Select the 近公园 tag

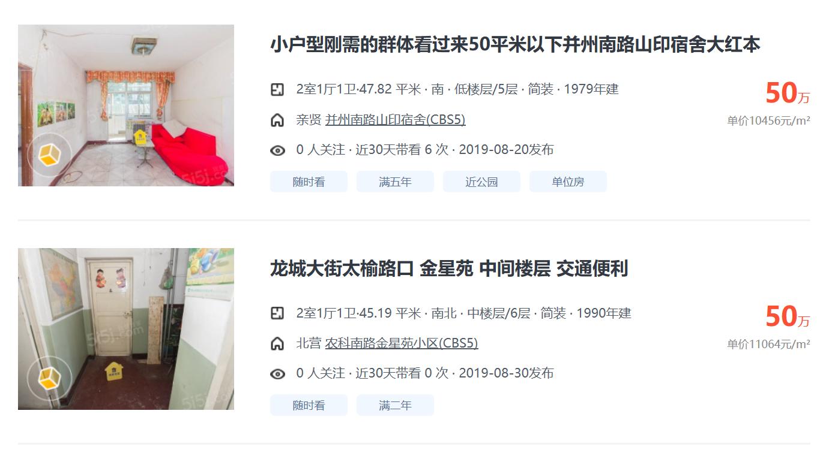[481, 182]
